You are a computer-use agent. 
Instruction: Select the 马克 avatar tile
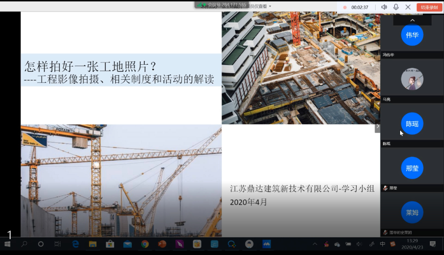pyautogui.click(x=412, y=79)
